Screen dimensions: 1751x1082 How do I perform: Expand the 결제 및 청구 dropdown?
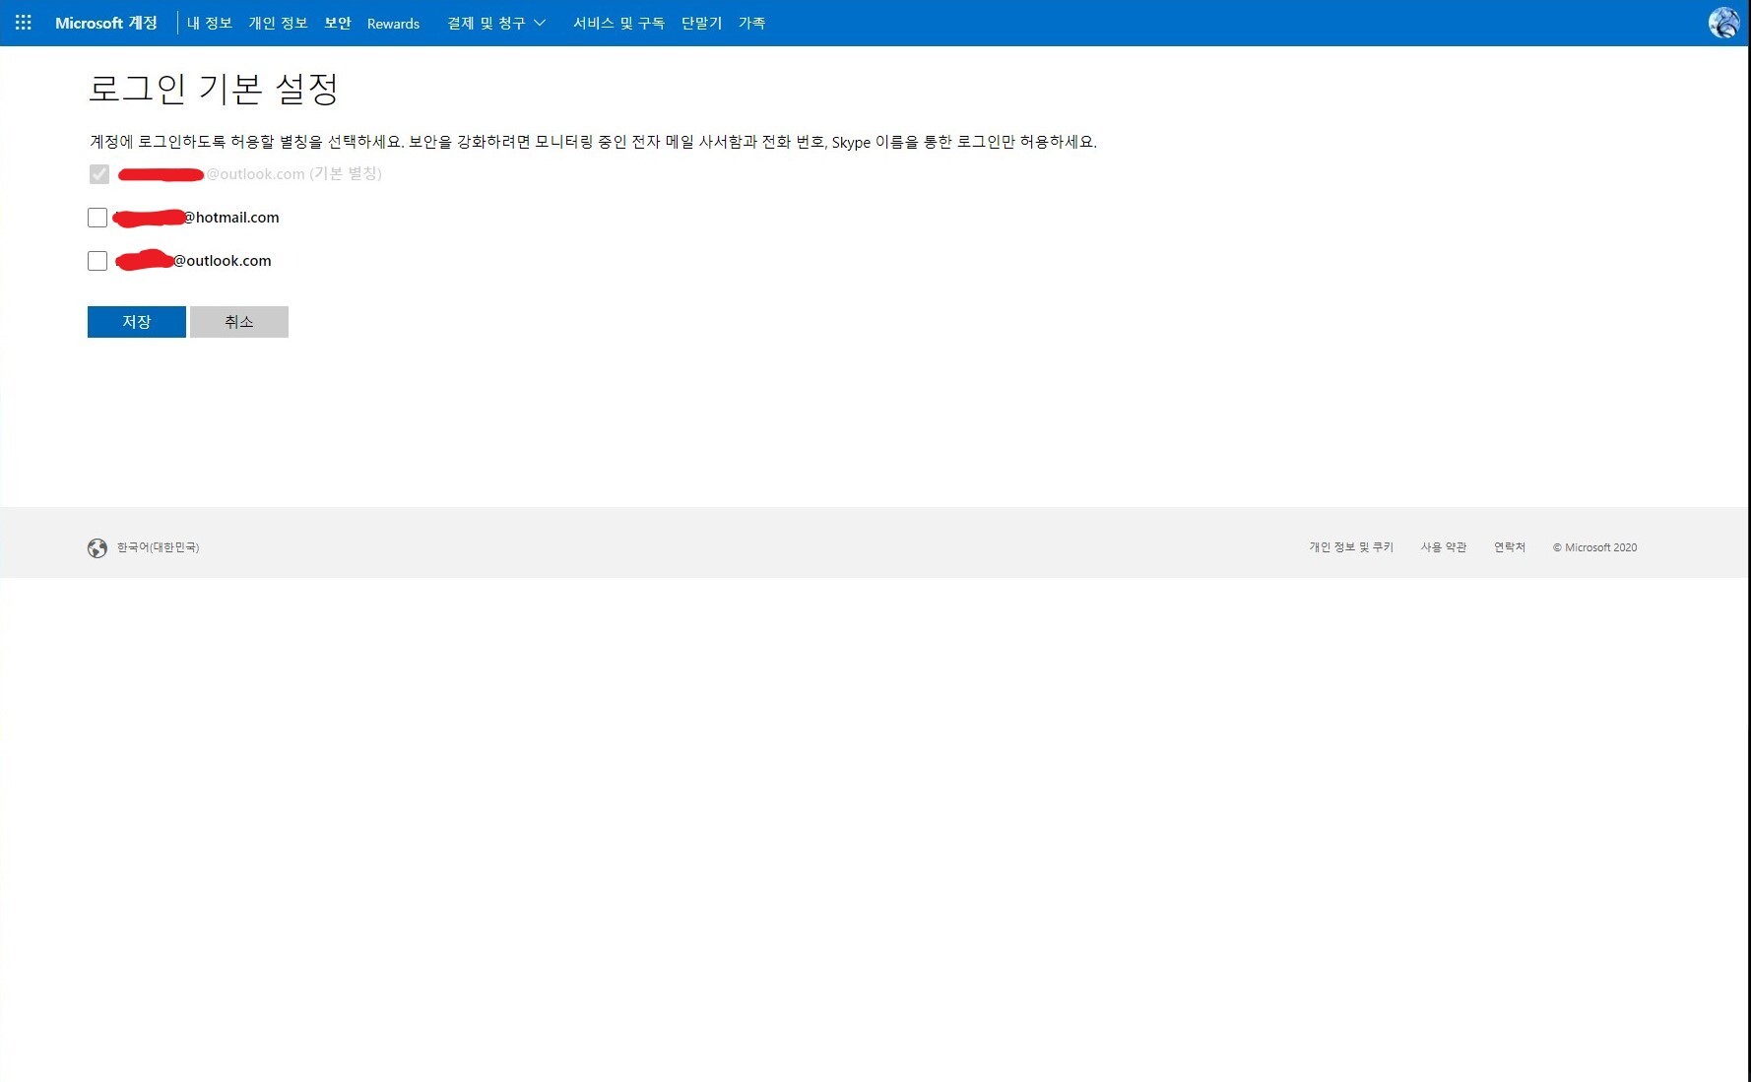click(x=496, y=23)
